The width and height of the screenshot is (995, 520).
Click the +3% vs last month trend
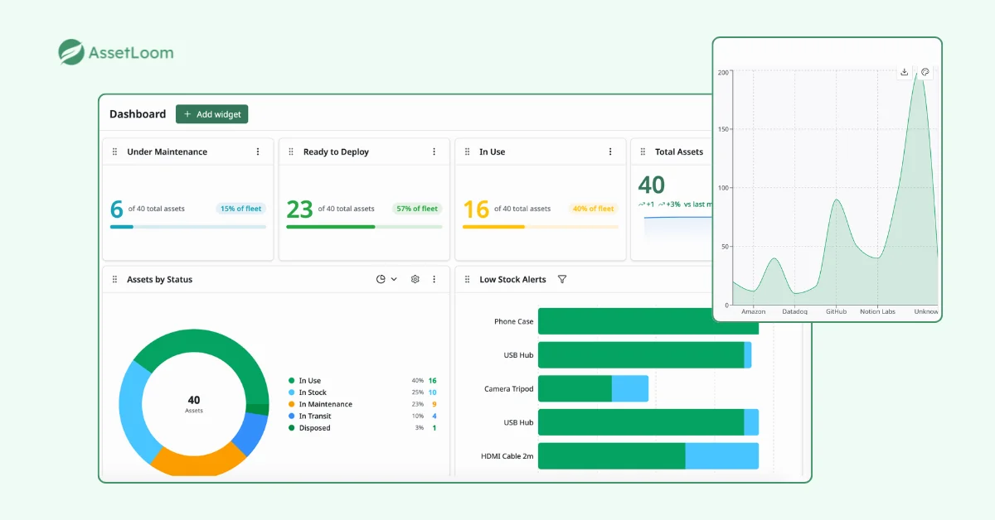pyautogui.click(x=685, y=204)
